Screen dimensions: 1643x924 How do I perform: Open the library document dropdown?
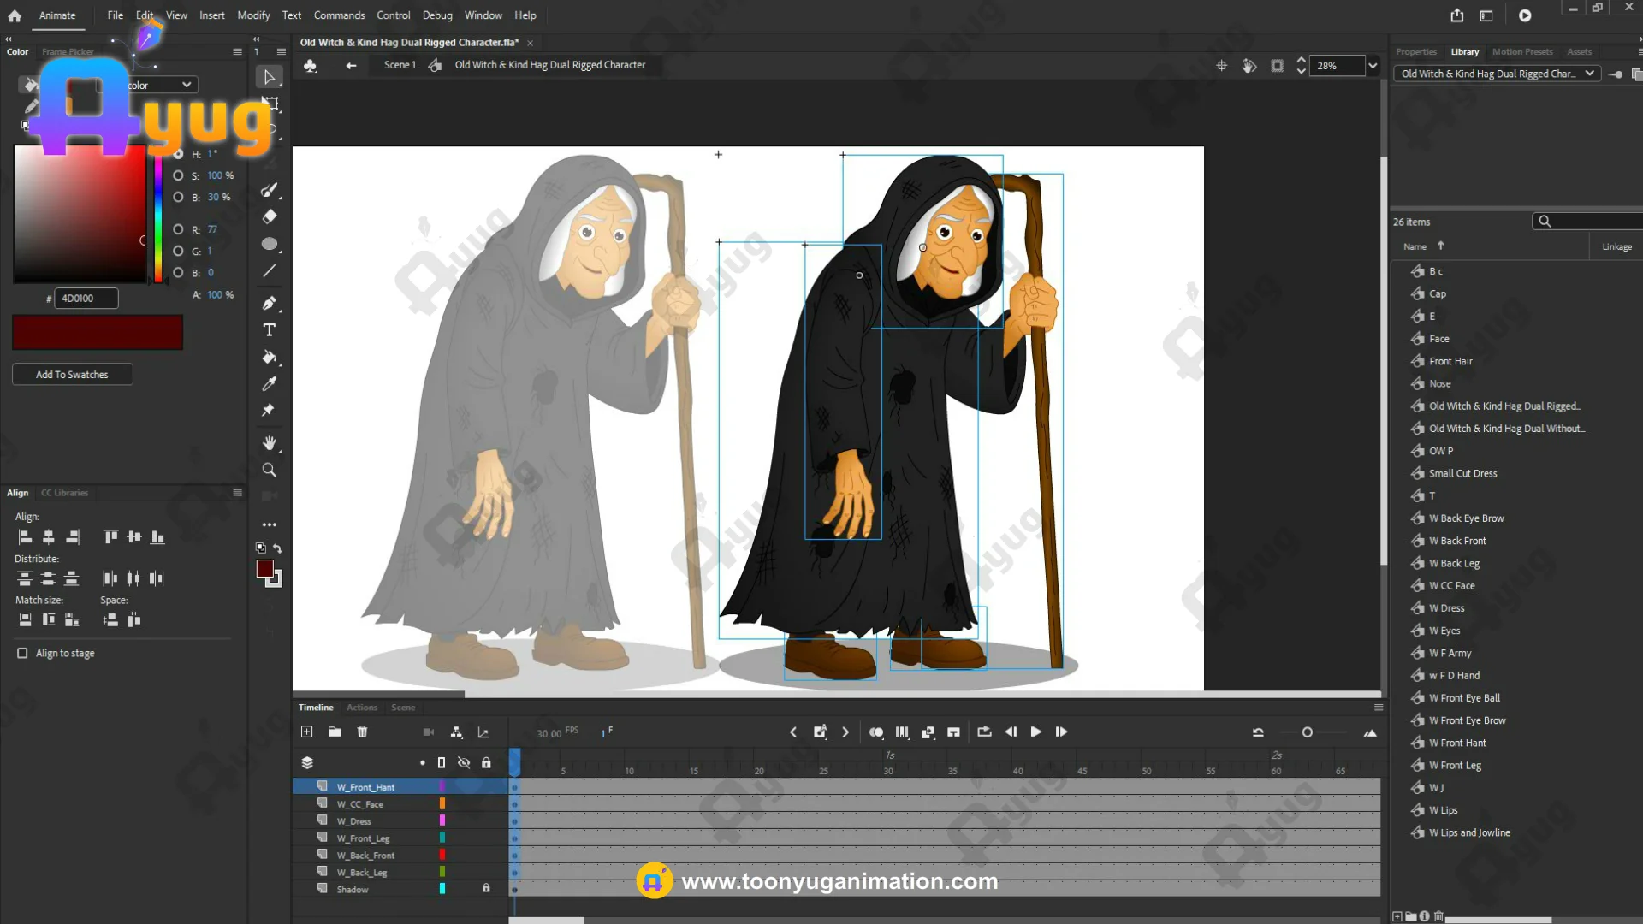(1589, 74)
